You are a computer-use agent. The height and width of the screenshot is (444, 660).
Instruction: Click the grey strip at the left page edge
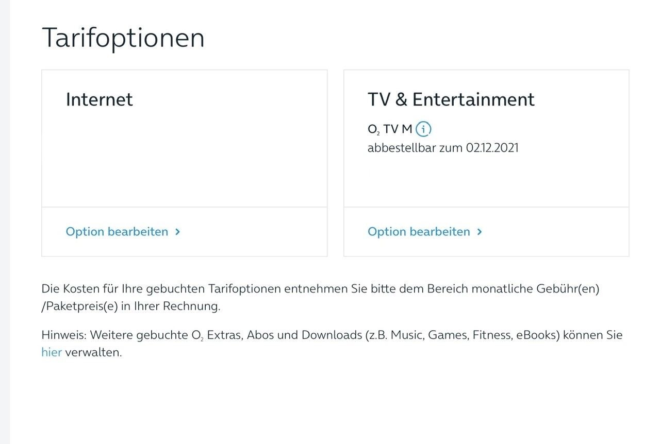click(x=5, y=222)
